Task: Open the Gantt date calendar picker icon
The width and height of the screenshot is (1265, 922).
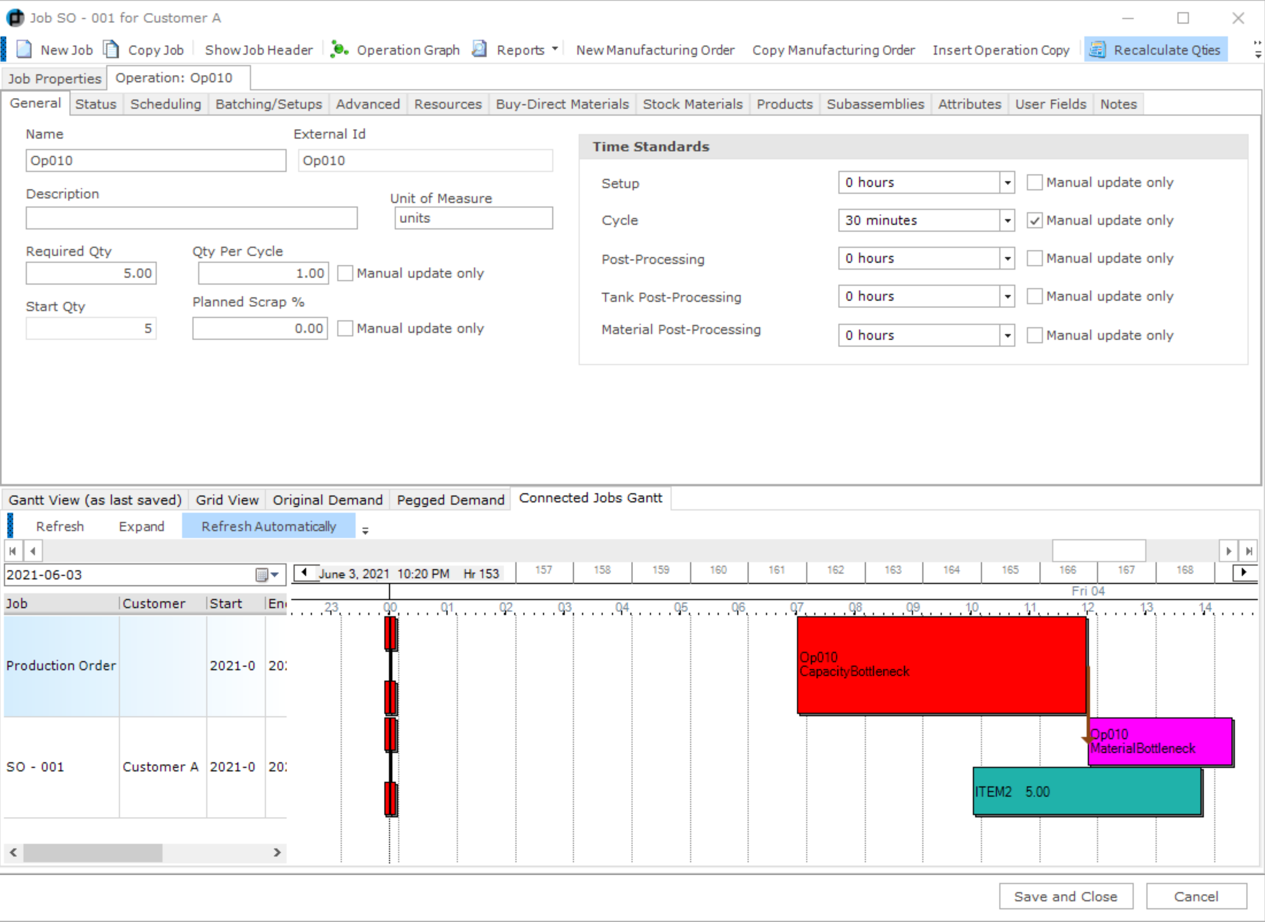Action: (x=267, y=574)
